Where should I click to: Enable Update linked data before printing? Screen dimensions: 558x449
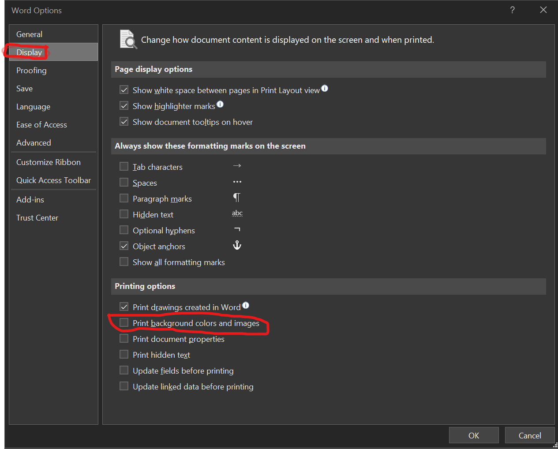pyautogui.click(x=124, y=386)
